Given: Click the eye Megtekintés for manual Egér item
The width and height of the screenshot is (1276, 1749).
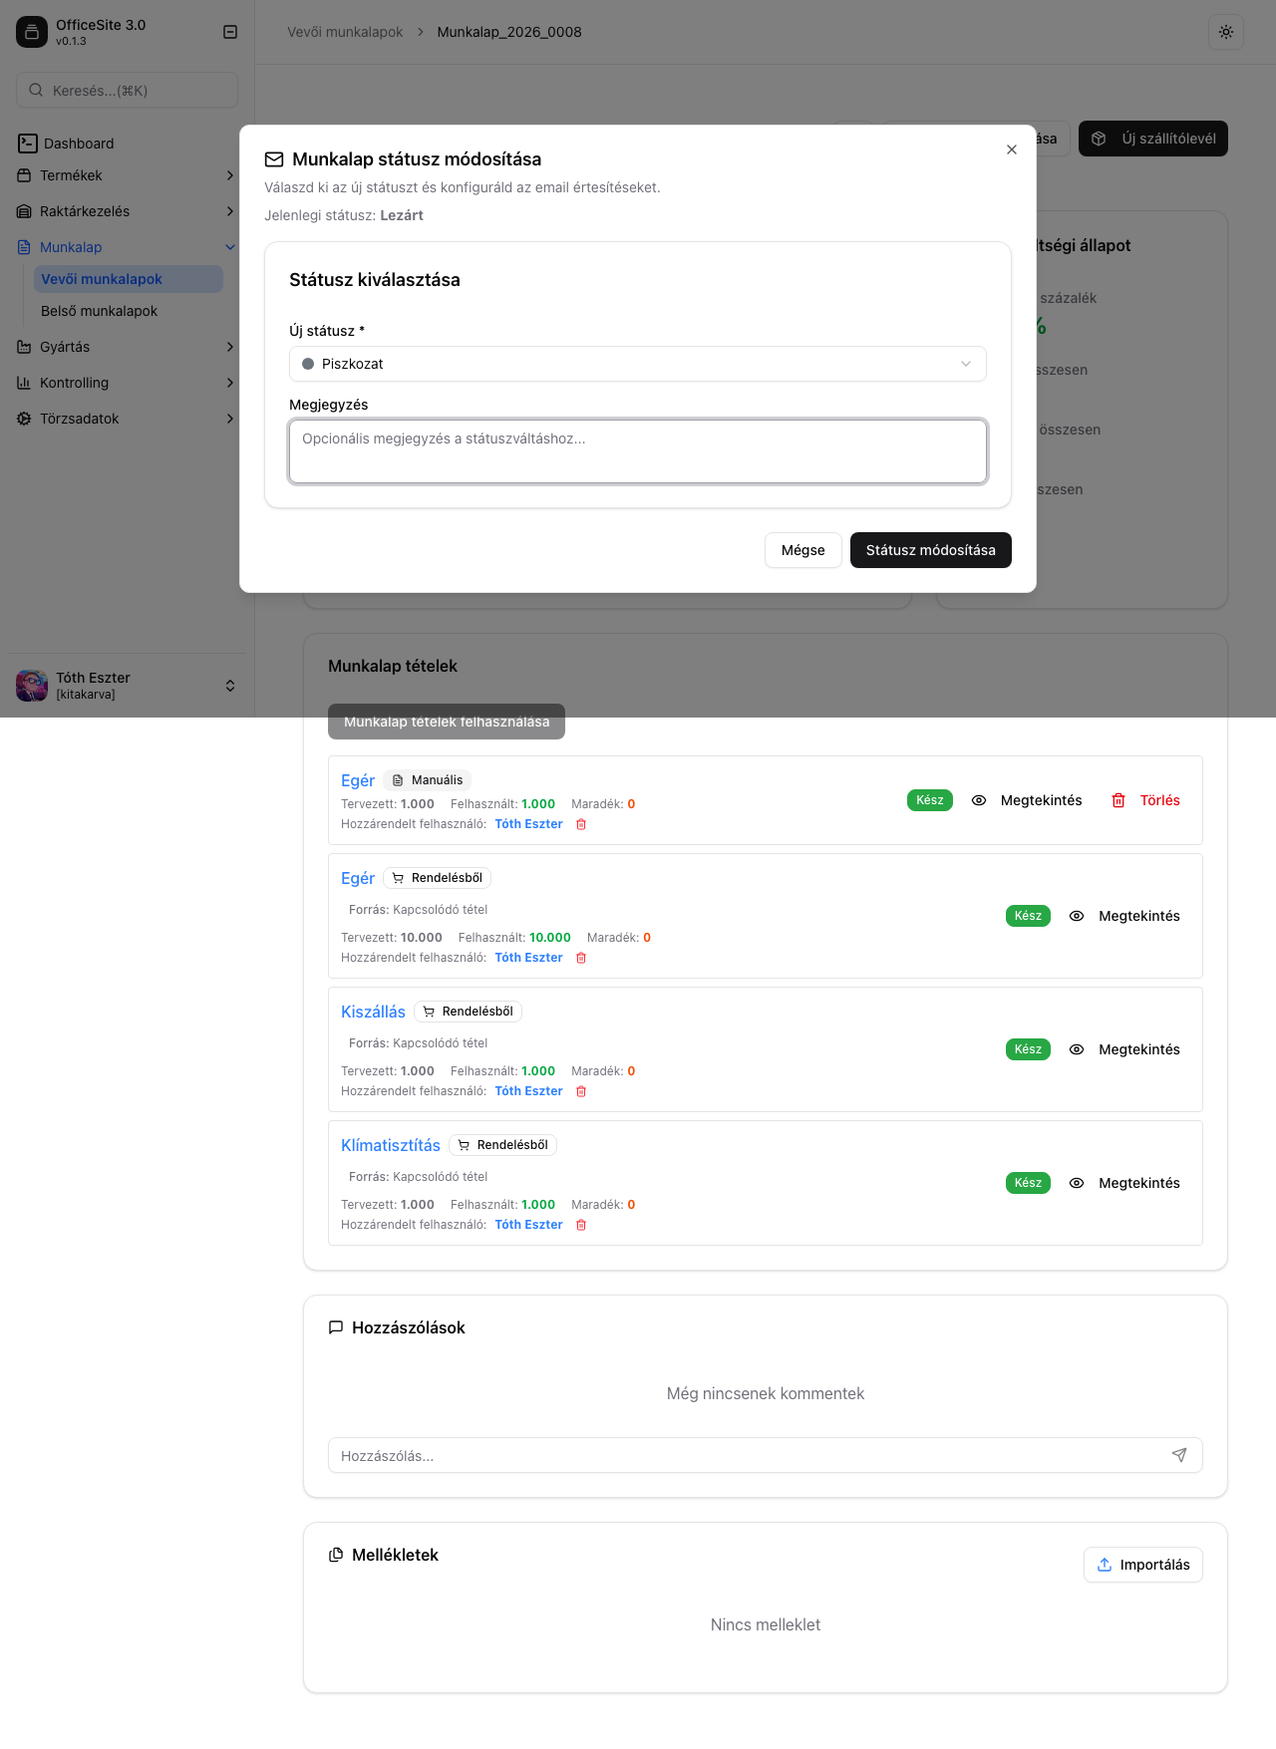Looking at the screenshot, I should [1027, 800].
